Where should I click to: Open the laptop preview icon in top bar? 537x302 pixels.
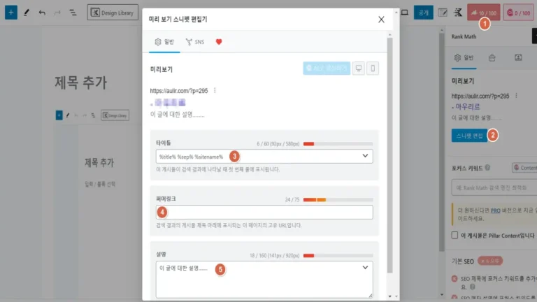coord(405,13)
